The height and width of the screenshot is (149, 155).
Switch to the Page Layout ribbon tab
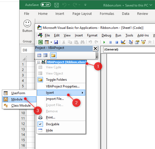pos(82,13)
